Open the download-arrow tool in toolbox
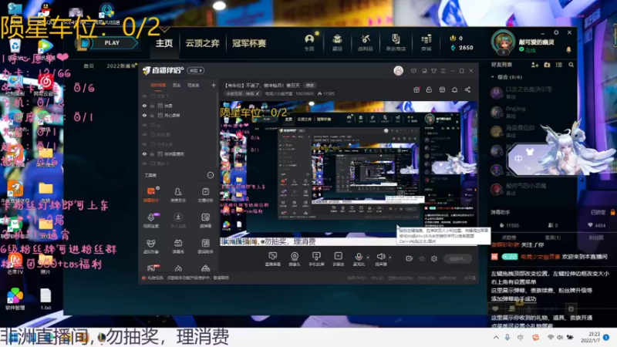This screenshot has width=617, height=347. (x=178, y=221)
